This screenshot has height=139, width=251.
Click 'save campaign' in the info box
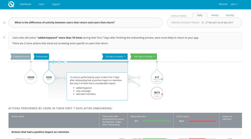pyautogui.click(x=83, y=91)
